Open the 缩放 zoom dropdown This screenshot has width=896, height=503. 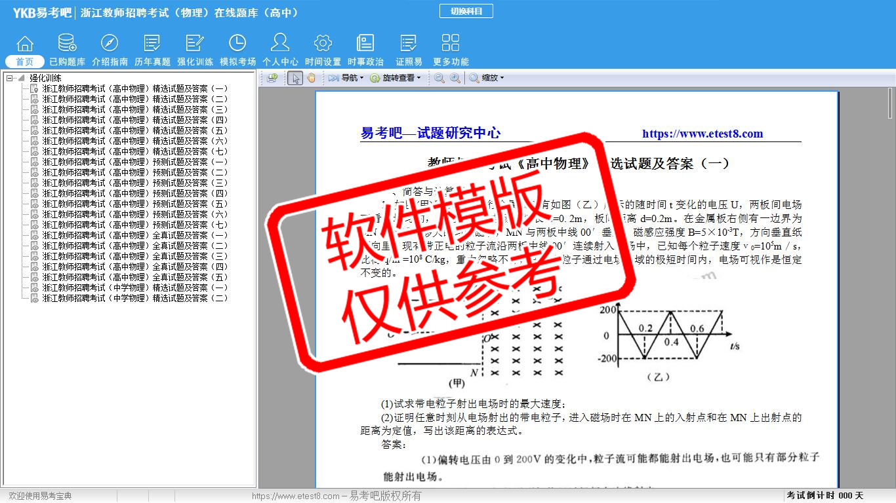(487, 78)
